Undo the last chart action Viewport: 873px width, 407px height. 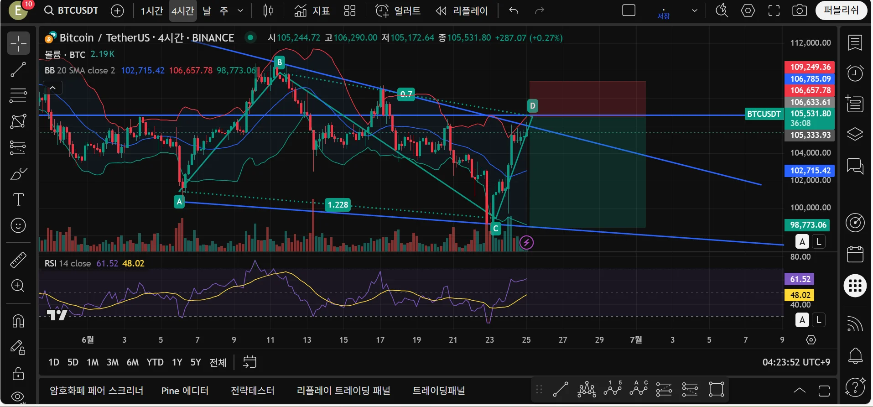514,10
